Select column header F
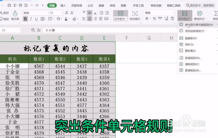This screenshot has height=138, width=218. 126,38
